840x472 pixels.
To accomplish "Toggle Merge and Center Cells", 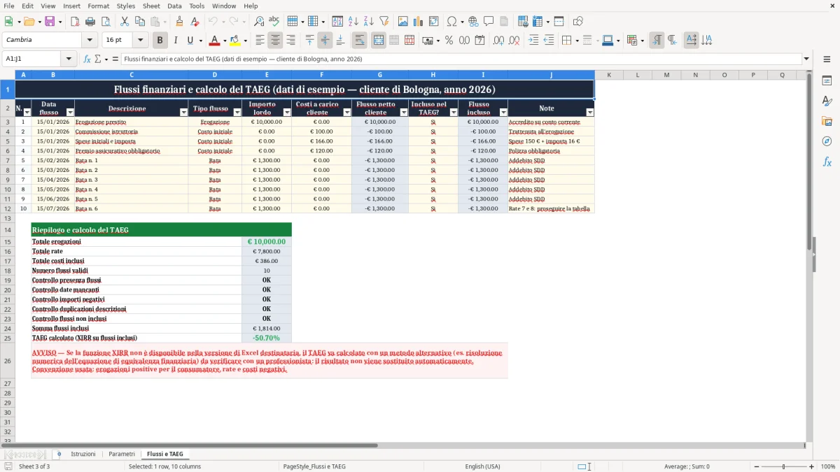I will point(379,41).
